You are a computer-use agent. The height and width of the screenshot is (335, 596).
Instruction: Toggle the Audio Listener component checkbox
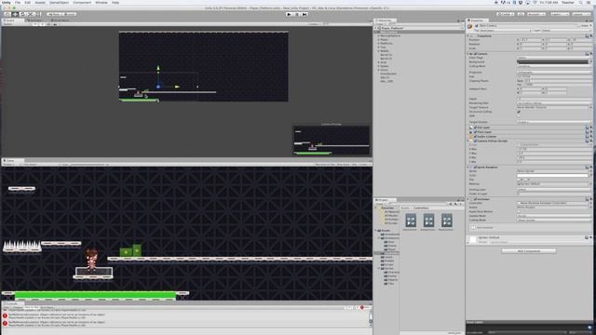tap(476, 137)
